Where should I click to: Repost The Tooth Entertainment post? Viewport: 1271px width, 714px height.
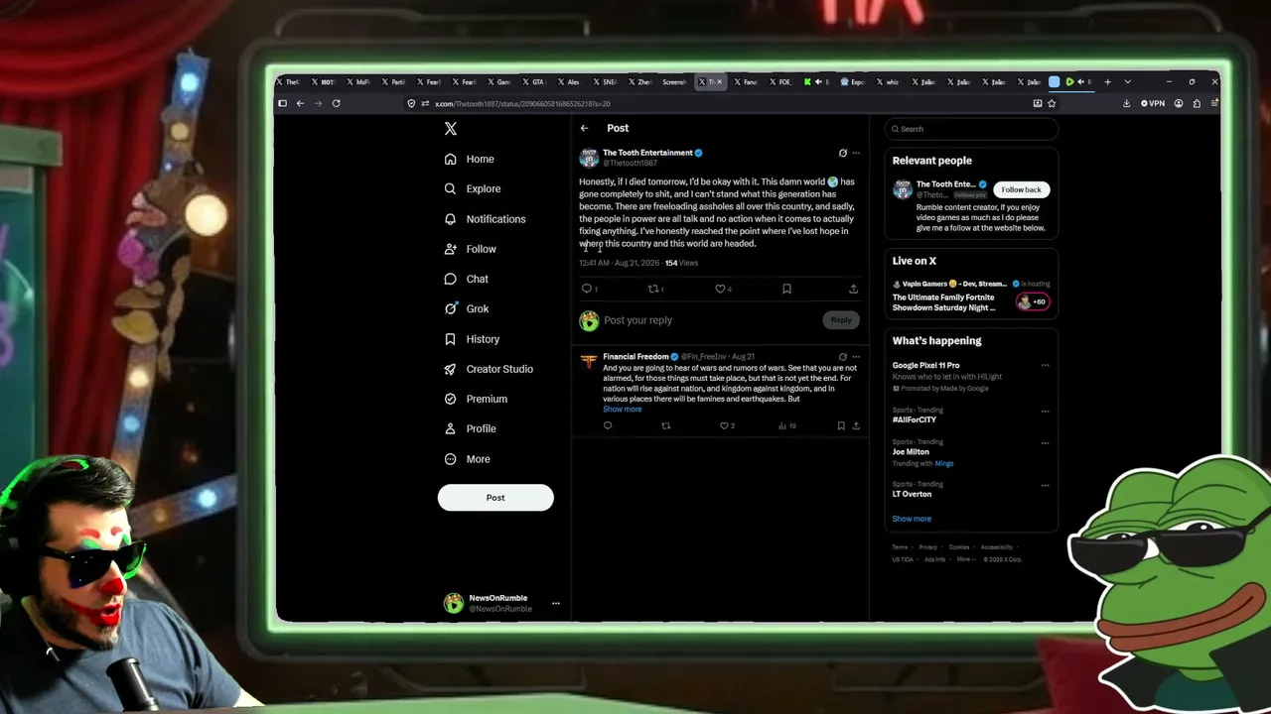tap(653, 289)
